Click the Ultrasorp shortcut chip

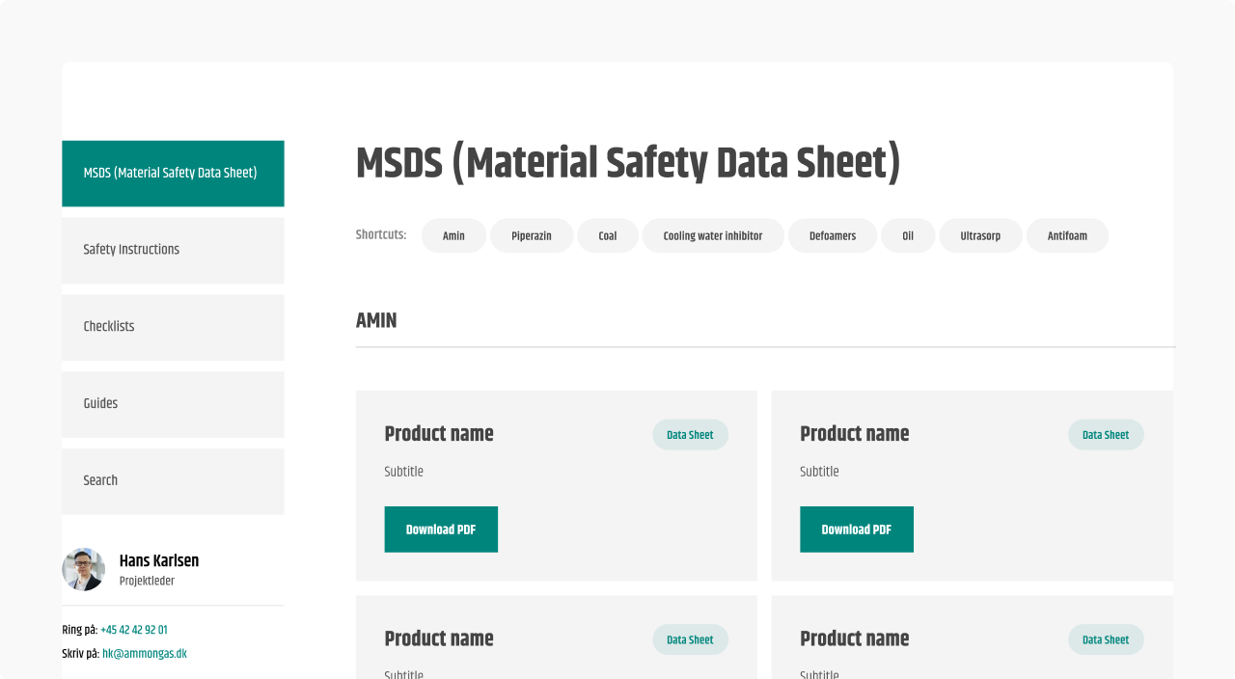(980, 236)
